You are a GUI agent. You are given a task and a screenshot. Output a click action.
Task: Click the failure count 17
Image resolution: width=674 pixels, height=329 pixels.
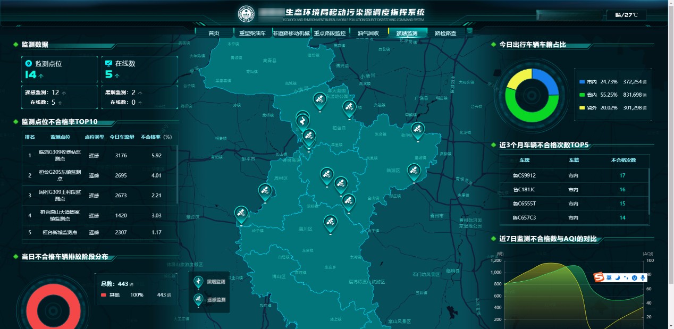click(x=622, y=175)
